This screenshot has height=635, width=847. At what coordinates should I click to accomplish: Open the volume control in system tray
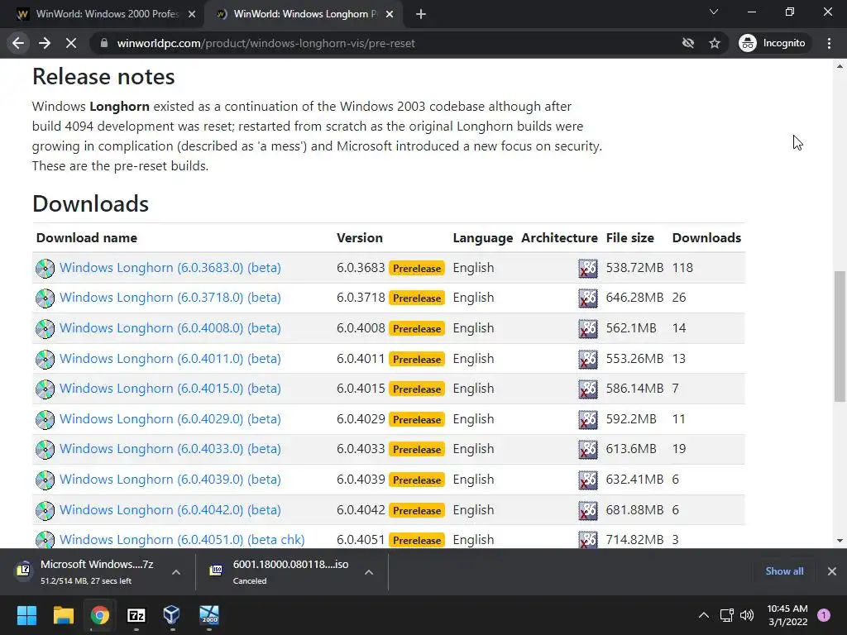click(747, 615)
